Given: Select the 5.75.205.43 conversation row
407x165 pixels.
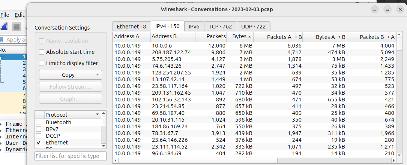Looking at the screenshot, I should (255, 59).
